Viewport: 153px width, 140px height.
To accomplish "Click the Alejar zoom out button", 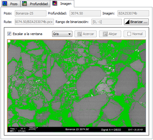I will 110,34.
